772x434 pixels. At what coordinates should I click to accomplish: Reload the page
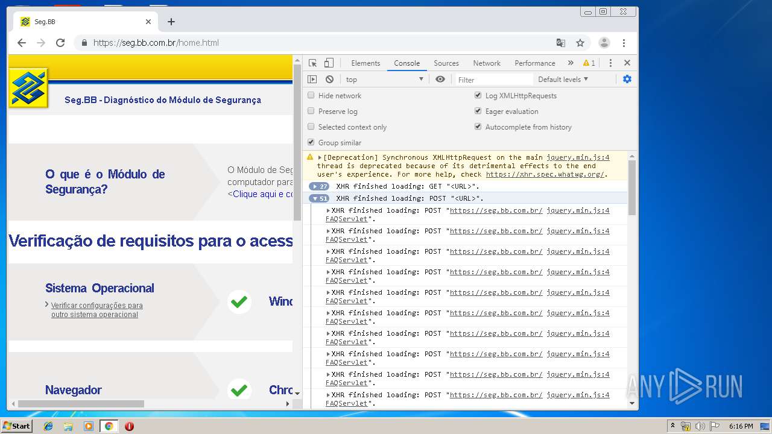(60, 43)
